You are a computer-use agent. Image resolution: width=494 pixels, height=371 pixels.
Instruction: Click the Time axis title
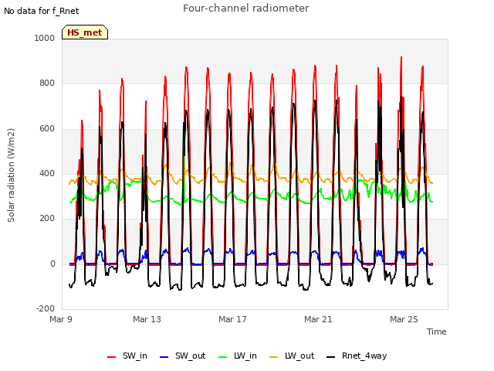[437, 332]
